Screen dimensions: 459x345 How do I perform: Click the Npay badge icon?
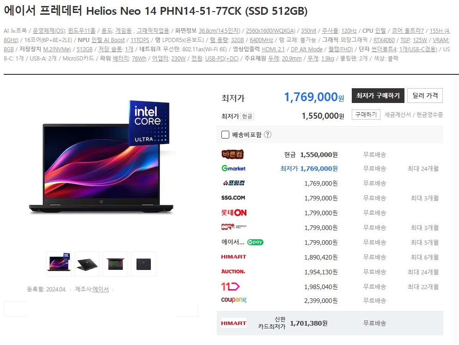coord(255,242)
